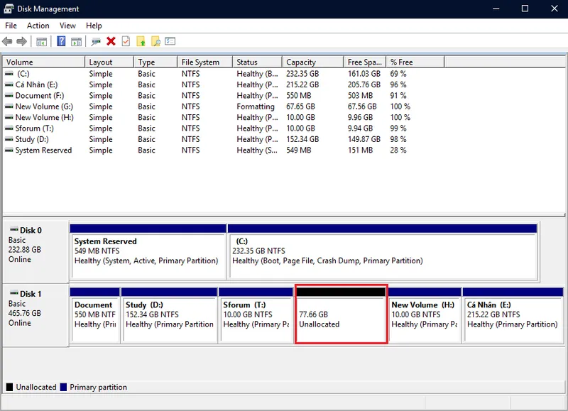The image size is (568, 411).
Task: Click the Back arrow in the toolbar
Action: pyautogui.click(x=7, y=41)
